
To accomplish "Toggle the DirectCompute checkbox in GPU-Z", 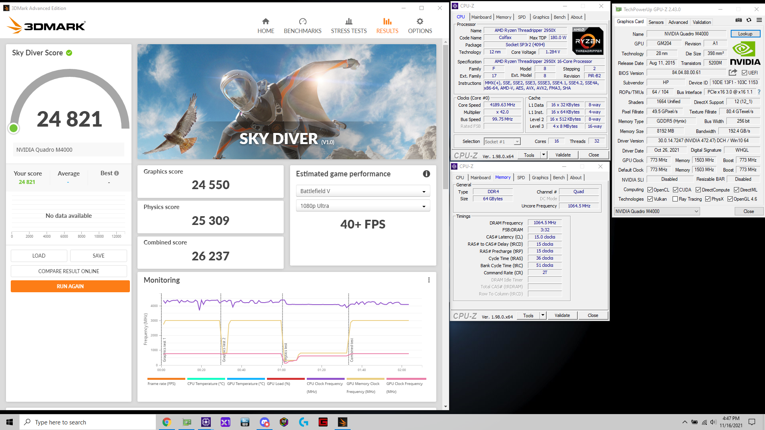I will pos(698,190).
